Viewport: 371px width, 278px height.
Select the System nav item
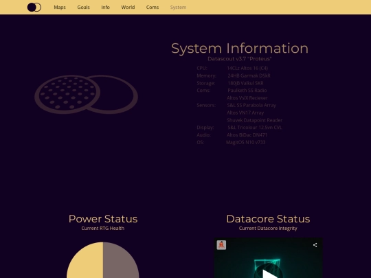pos(178,8)
